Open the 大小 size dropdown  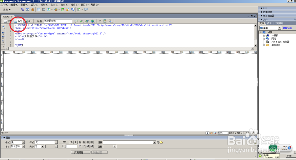[42, 146]
